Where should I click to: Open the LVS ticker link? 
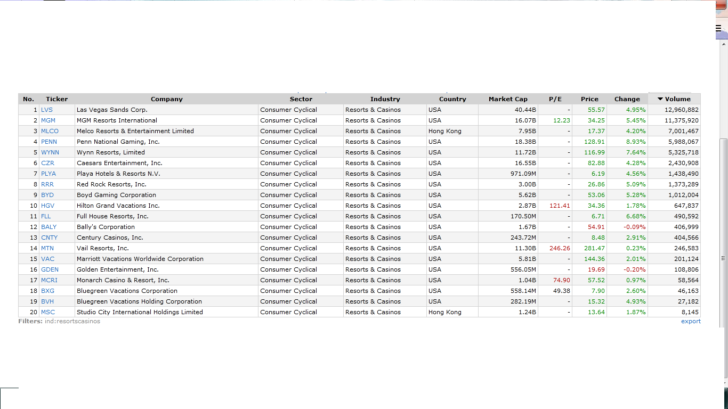click(x=47, y=110)
